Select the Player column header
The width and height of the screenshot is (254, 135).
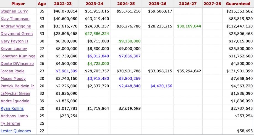pyautogui.click(x=18, y=4)
